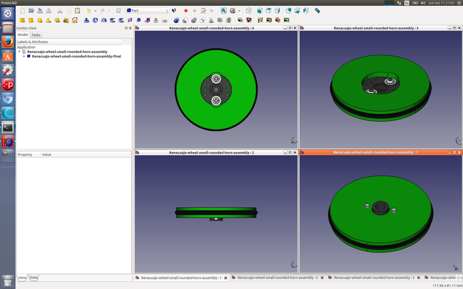Open the draw style dropdown arrow
Screen dimensions: 463x289
pyautogui.click(x=239, y=10)
